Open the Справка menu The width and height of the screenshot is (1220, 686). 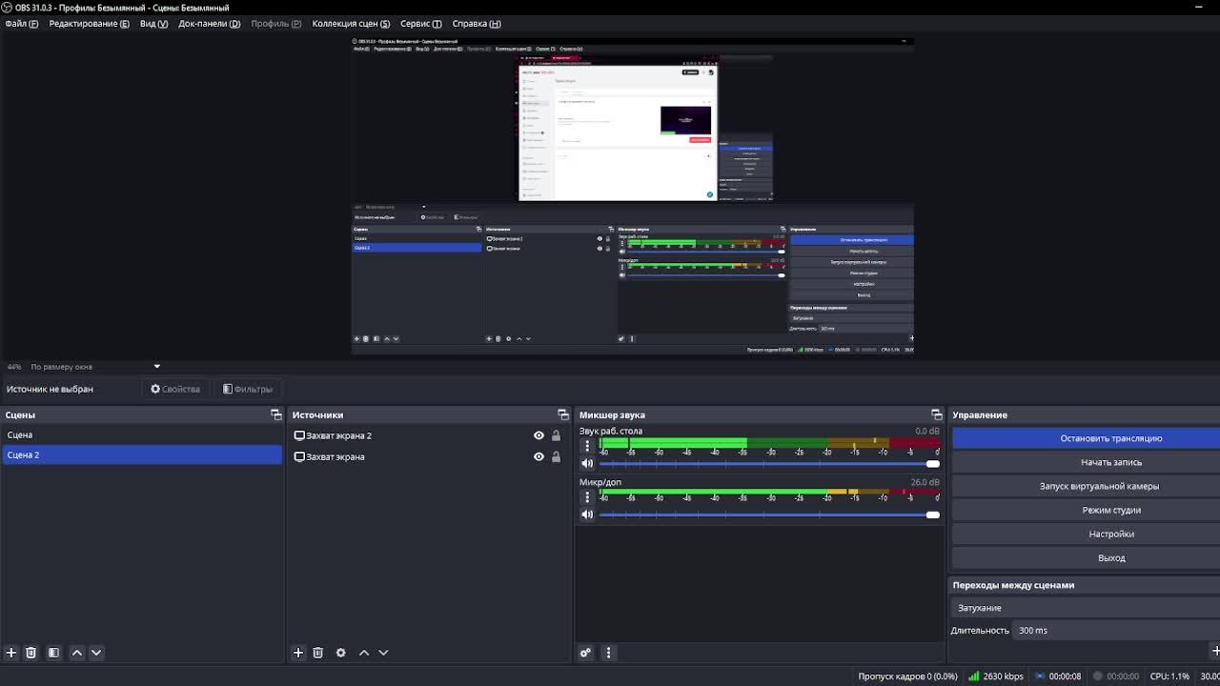click(x=477, y=23)
